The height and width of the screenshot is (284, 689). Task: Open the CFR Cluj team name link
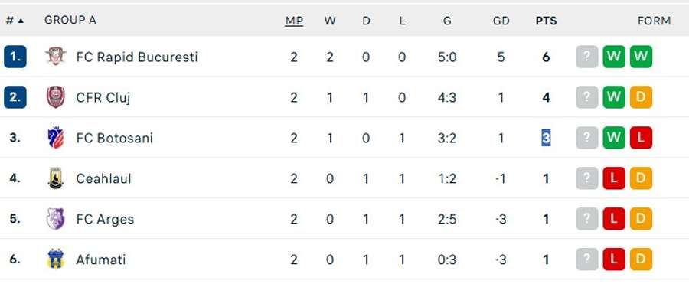(x=103, y=97)
